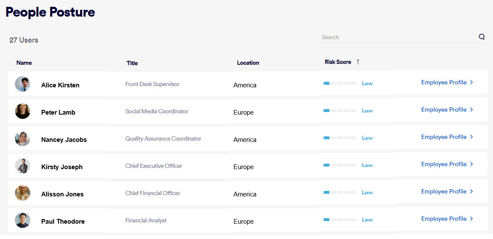The width and height of the screenshot is (493, 239).
Task: Expand the chevron beside Nancey Jacobs' Employee Profile
Action: [x=471, y=137]
